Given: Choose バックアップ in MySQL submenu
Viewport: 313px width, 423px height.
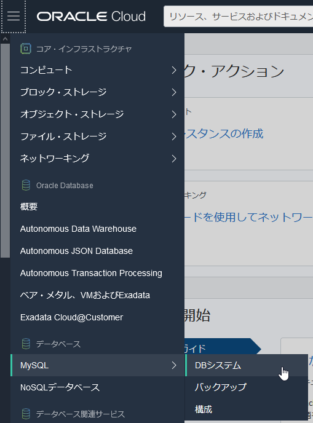Looking at the screenshot, I should pos(247,387).
